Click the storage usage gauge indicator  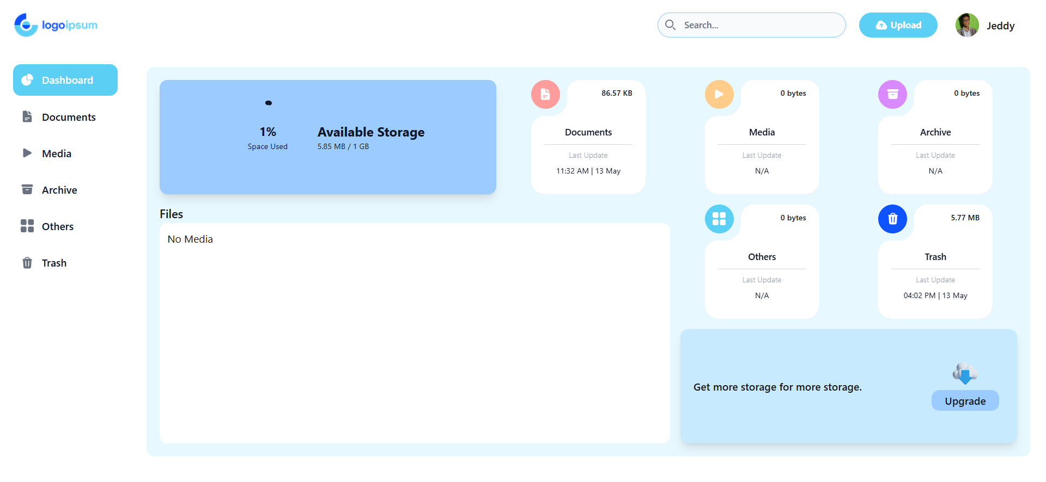(268, 103)
